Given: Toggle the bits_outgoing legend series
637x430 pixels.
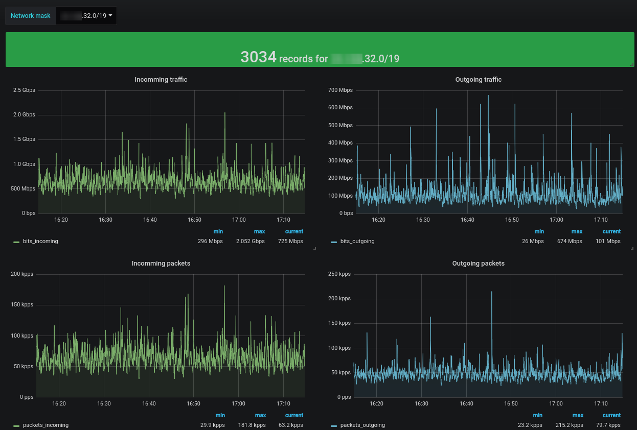Looking at the screenshot, I should pyautogui.click(x=357, y=242).
